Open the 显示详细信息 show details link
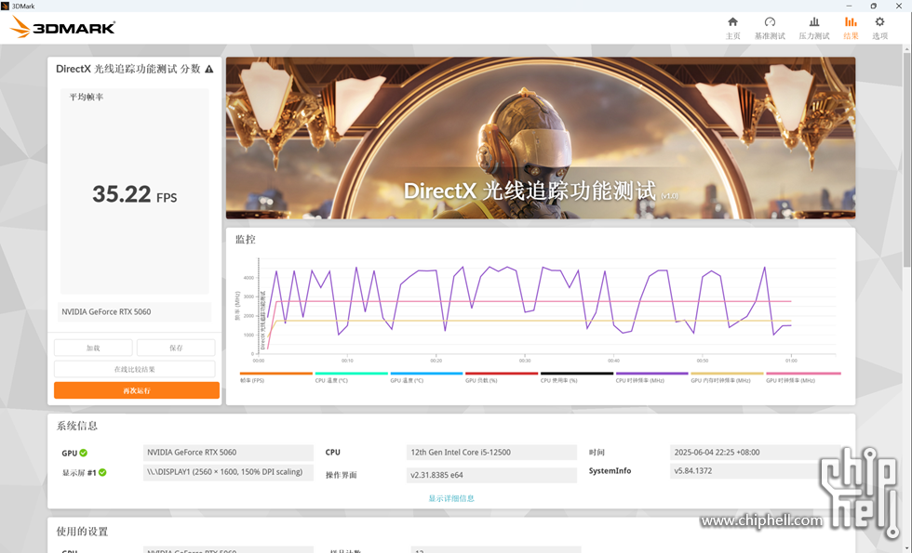Image resolution: width=912 pixels, height=553 pixels. pyautogui.click(x=451, y=498)
